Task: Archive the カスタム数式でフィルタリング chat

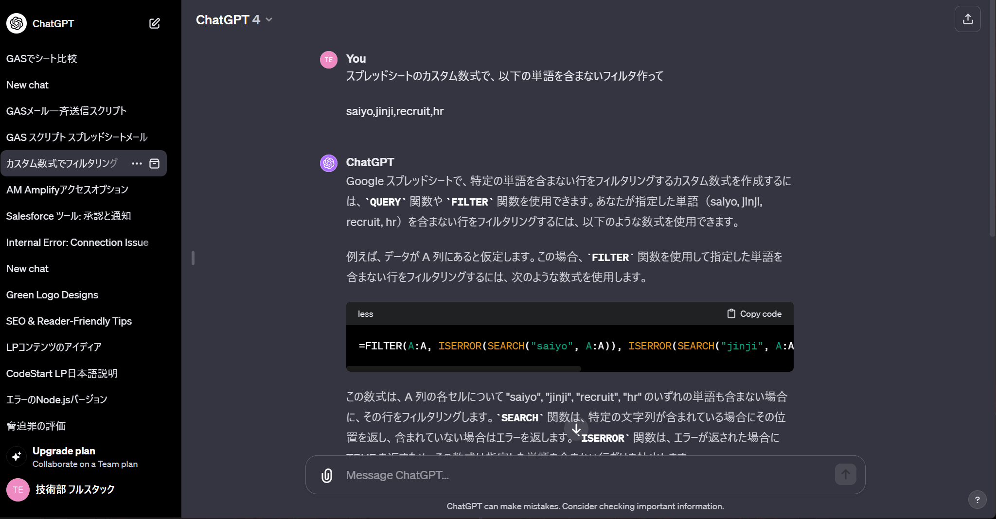Action: 155,164
